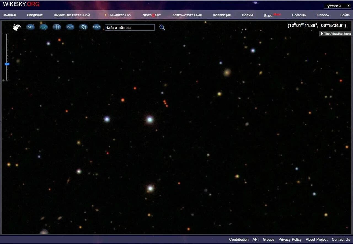
Task: Open the Contact Us footer link
Action: (x=341, y=239)
